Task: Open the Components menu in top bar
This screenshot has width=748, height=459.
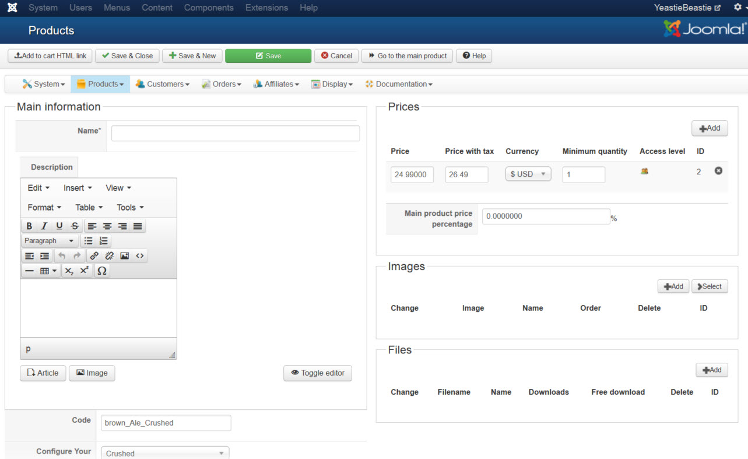Action: (209, 8)
